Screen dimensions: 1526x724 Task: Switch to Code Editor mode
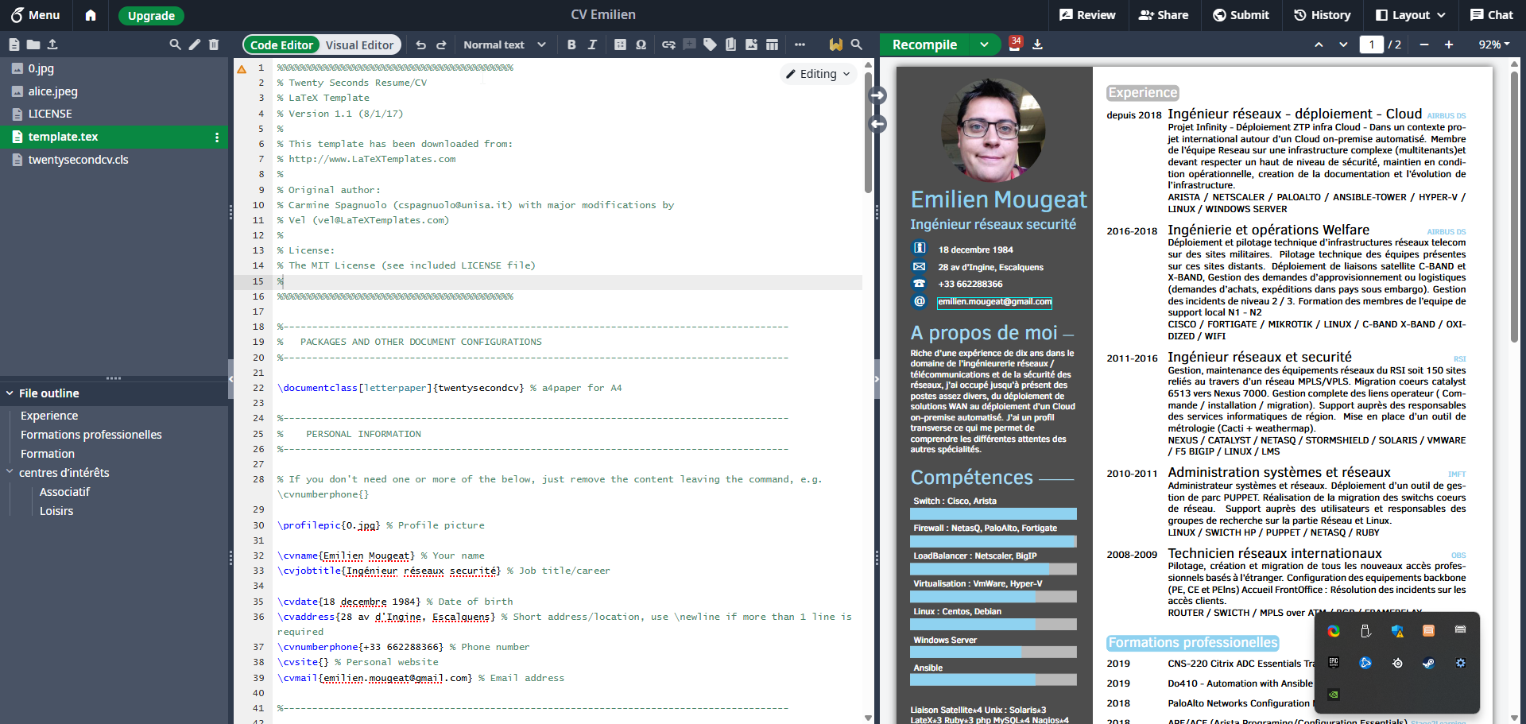pyautogui.click(x=281, y=45)
